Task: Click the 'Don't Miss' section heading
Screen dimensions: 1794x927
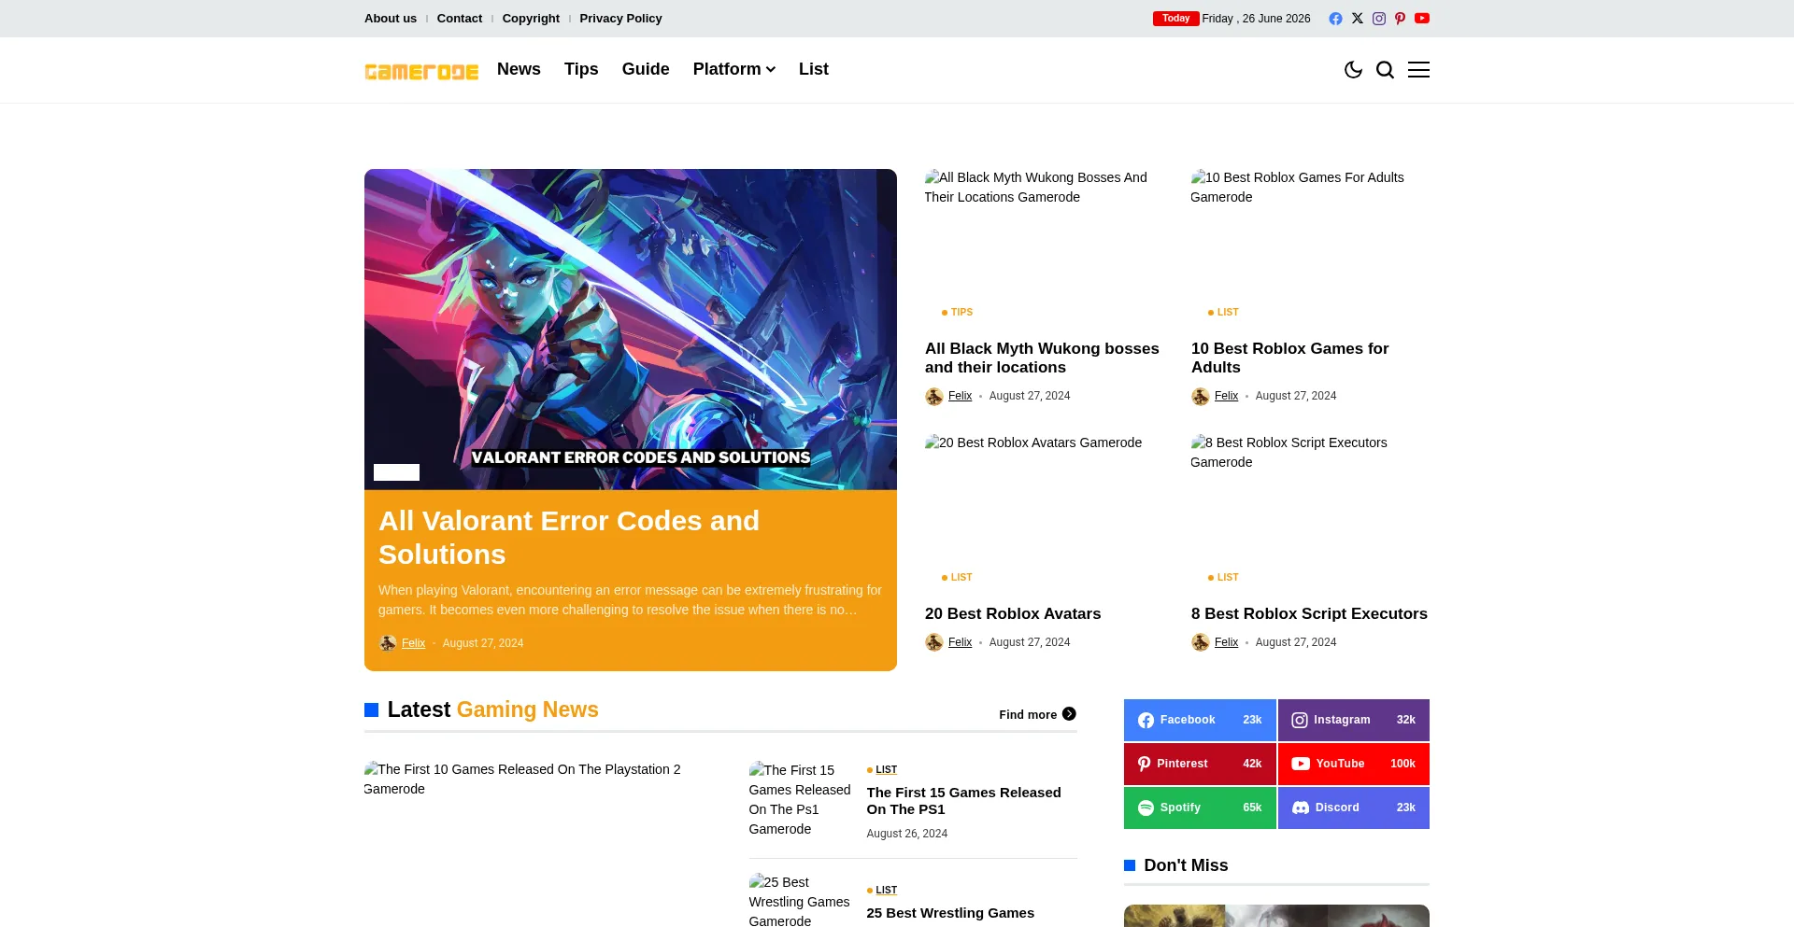Action: (1186, 865)
